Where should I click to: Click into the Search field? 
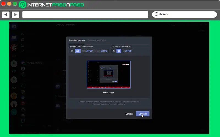(185, 15)
